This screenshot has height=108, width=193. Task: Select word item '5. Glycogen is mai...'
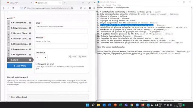(20, 44)
